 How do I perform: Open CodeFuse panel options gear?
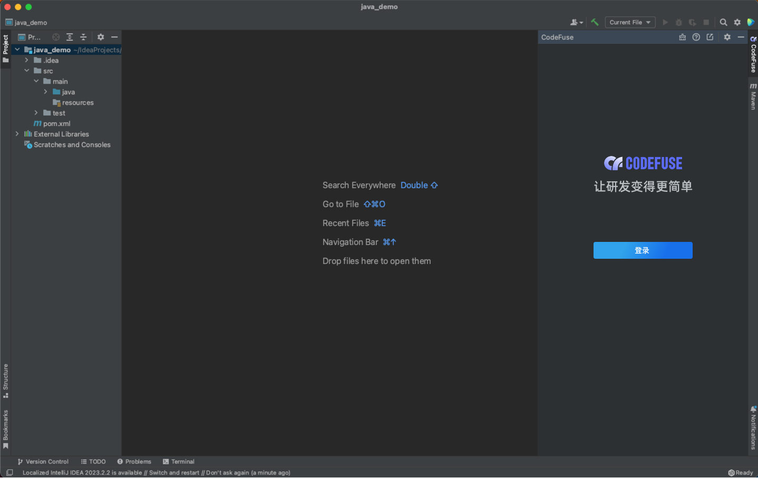point(727,37)
